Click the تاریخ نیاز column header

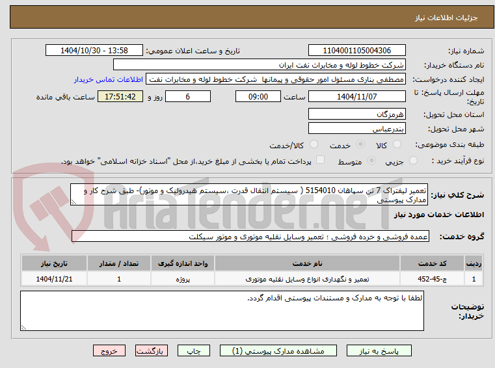54,263
